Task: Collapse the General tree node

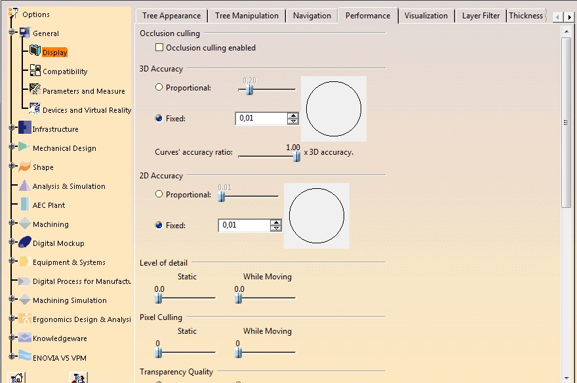Action: tap(12, 32)
